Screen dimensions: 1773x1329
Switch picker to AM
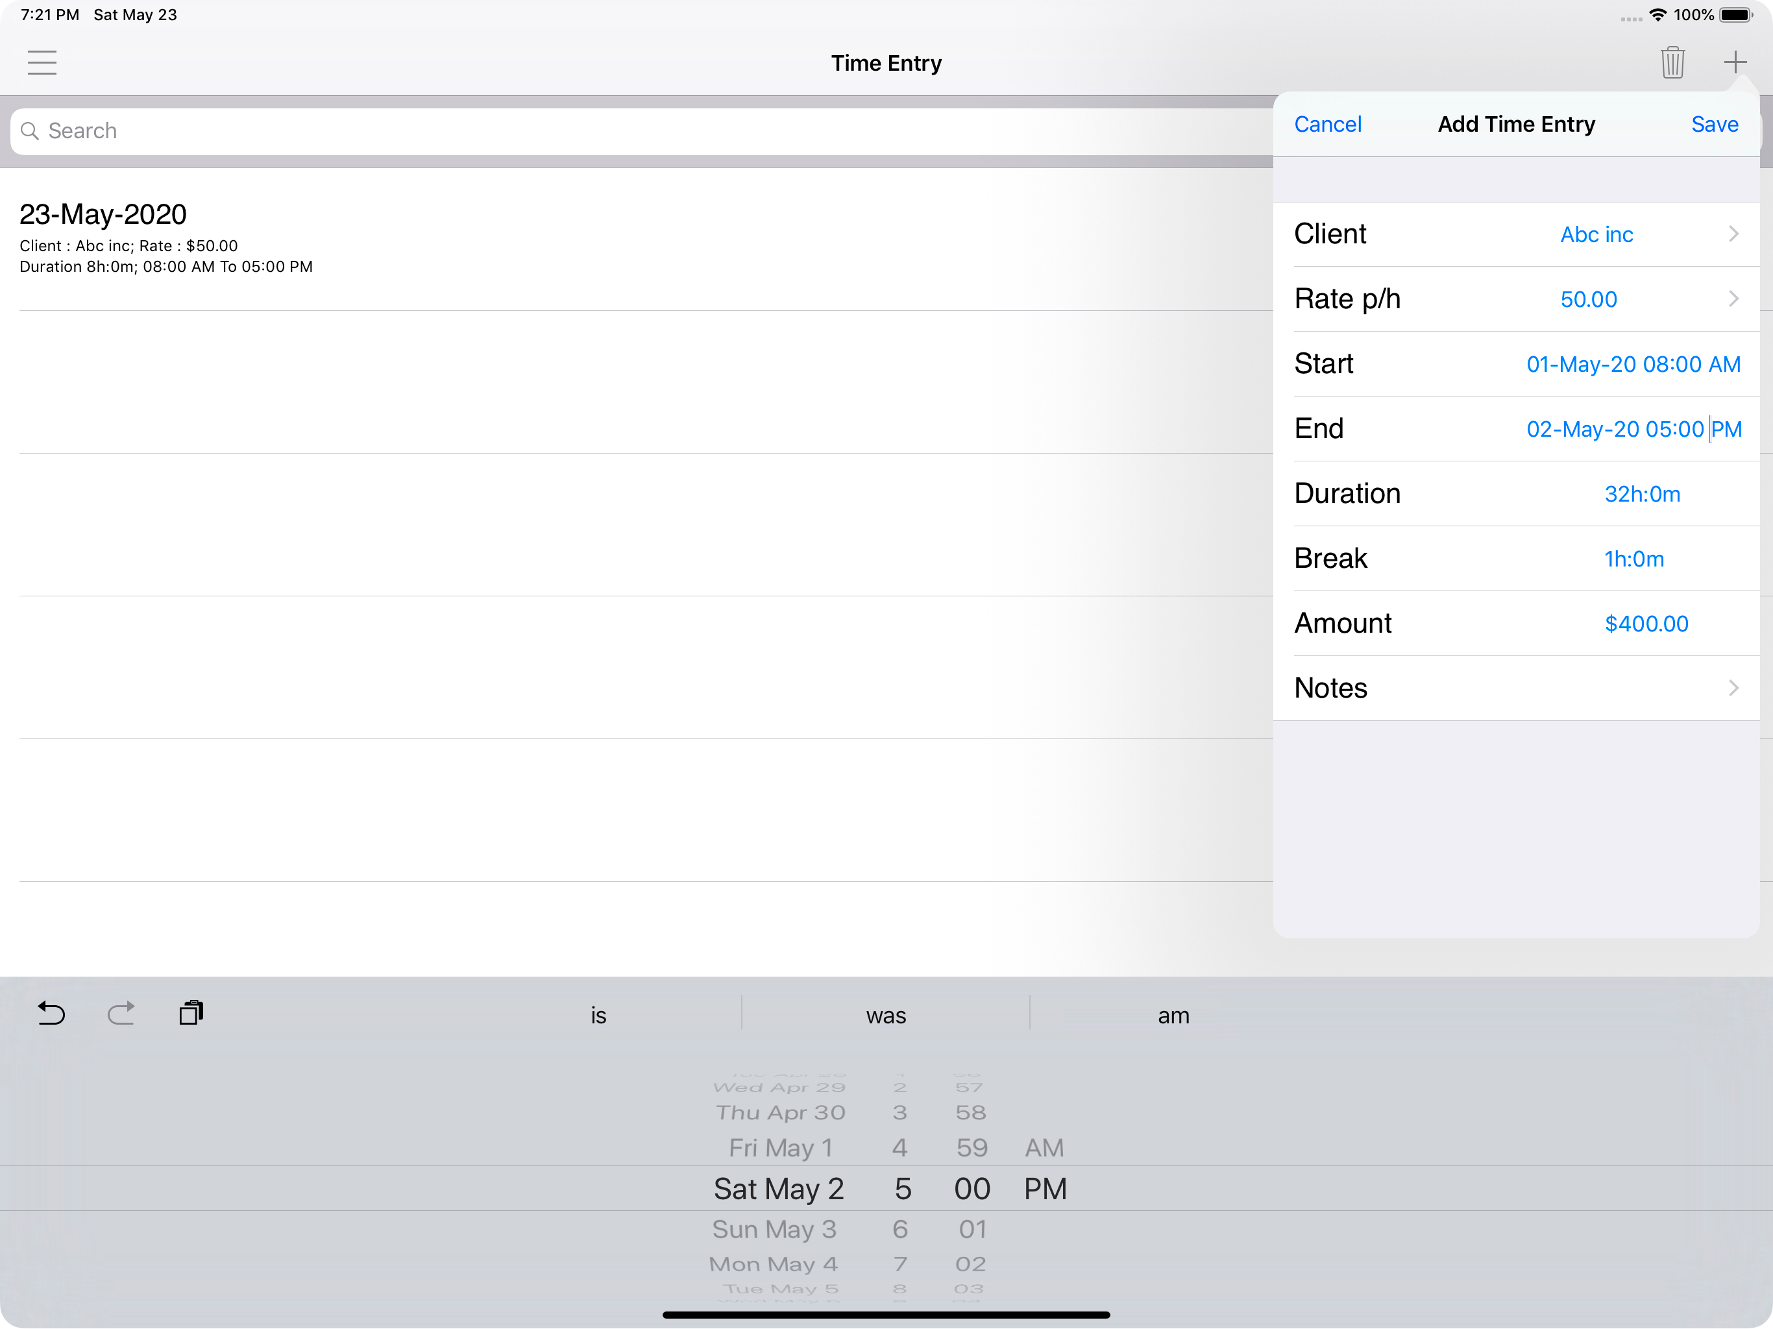coord(1044,1149)
